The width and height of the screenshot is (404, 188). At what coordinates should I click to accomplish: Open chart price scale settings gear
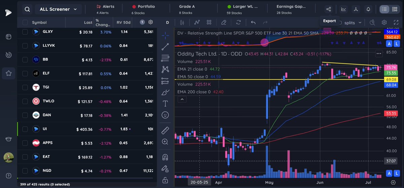(x=393, y=182)
